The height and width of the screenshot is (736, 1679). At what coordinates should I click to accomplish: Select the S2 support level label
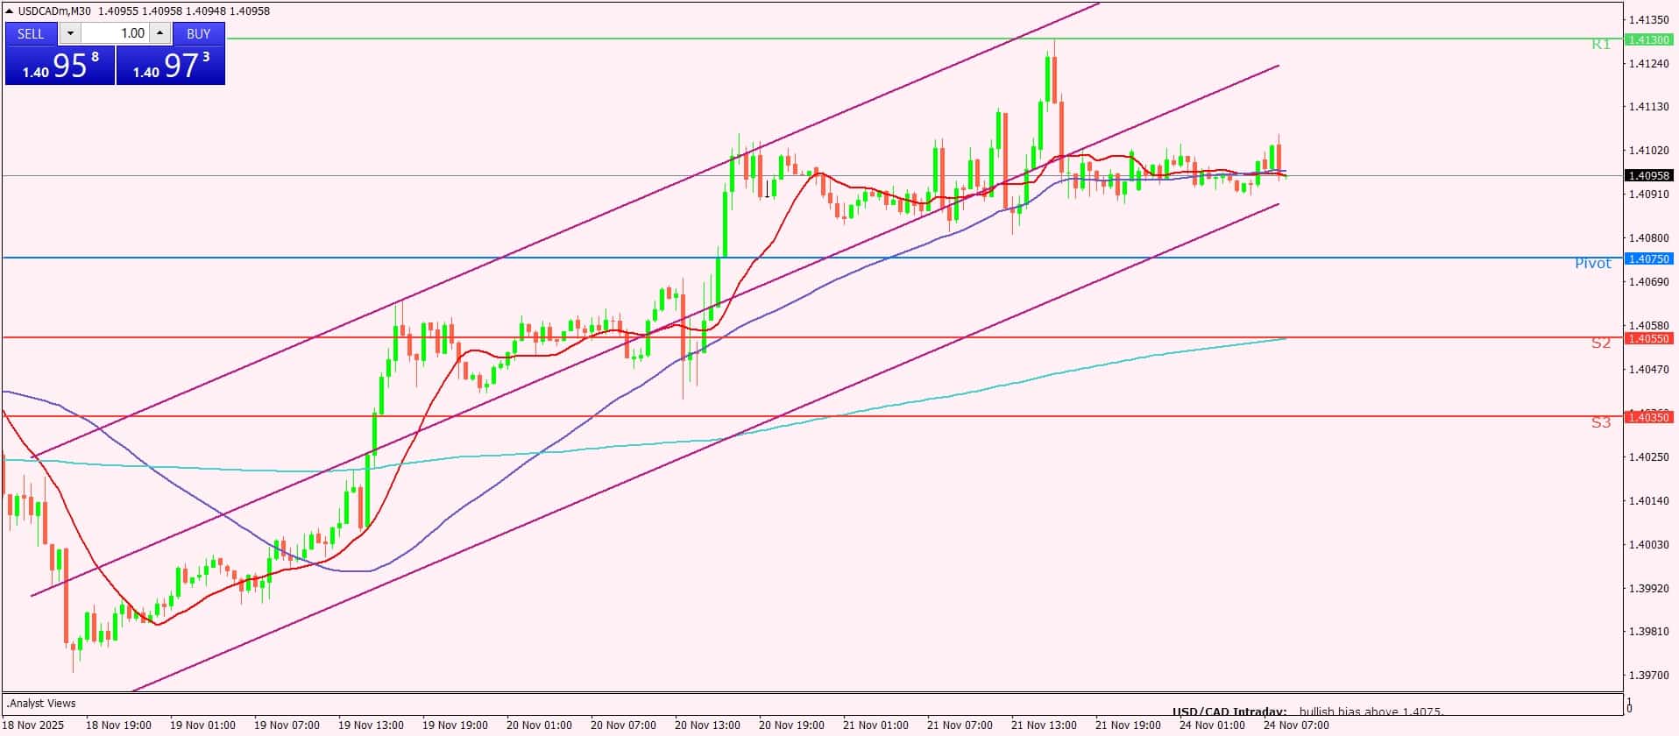(1600, 343)
